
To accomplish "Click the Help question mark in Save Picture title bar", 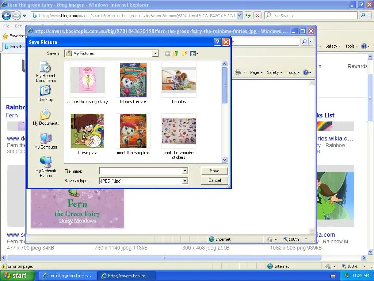I will (x=217, y=42).
